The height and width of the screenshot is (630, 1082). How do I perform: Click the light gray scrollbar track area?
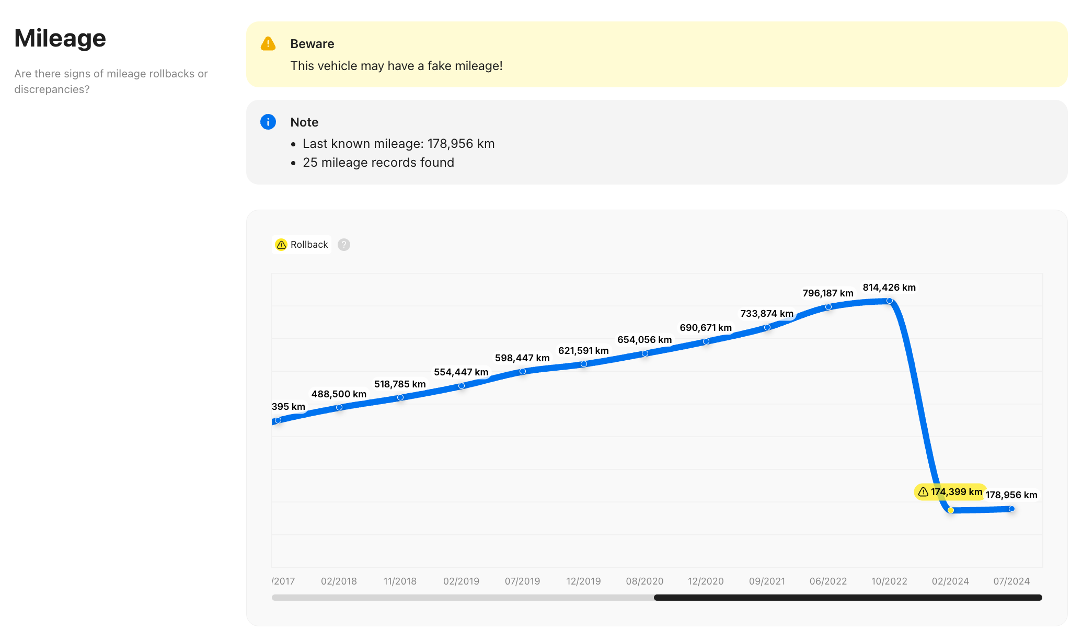[x=462, y=598]
